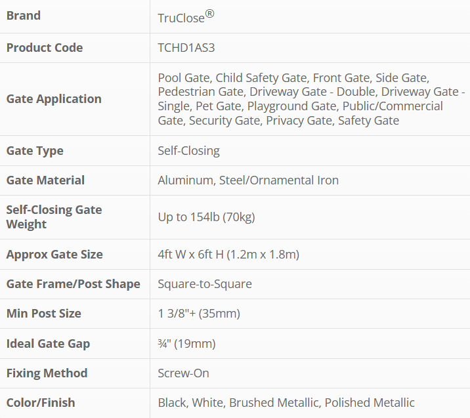
Task: Click the Square-to-Square value
Action: click(205, 284)
